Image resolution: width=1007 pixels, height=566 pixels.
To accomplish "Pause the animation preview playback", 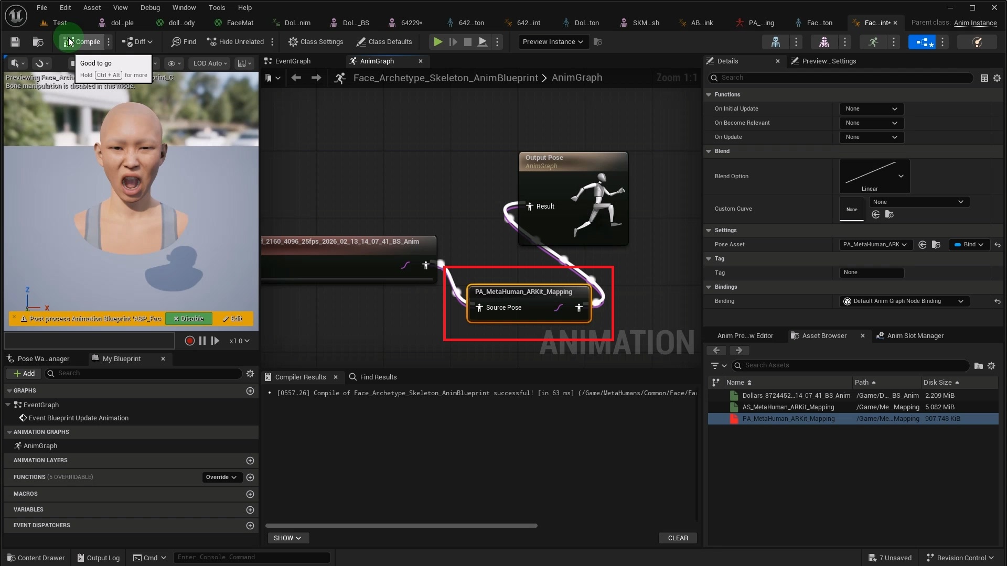I will pyautogui.click(x=202, y=341).
